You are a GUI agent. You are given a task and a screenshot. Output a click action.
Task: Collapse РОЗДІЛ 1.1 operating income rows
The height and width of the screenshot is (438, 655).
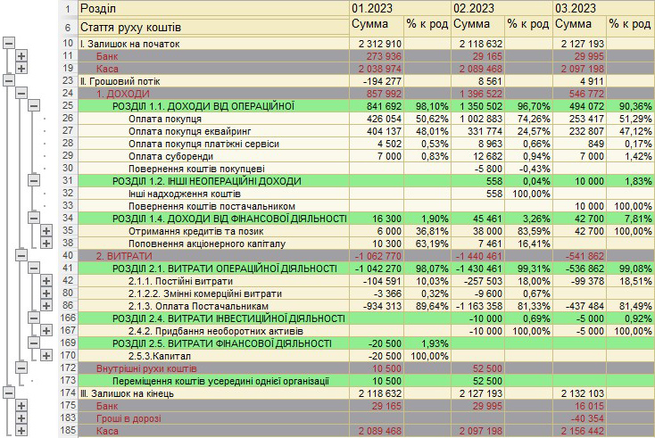coord(34,105)
